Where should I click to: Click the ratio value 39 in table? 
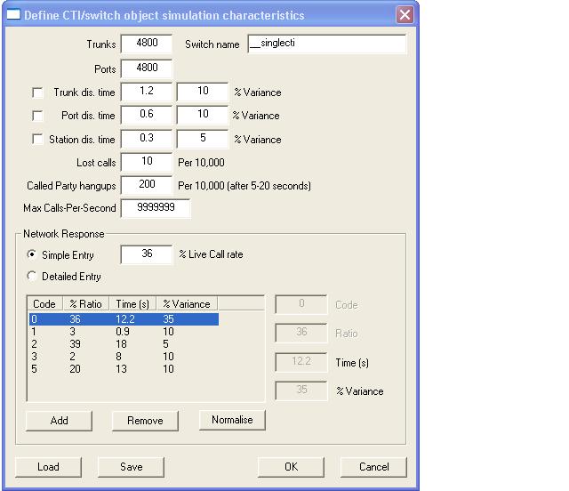(75, 344)
